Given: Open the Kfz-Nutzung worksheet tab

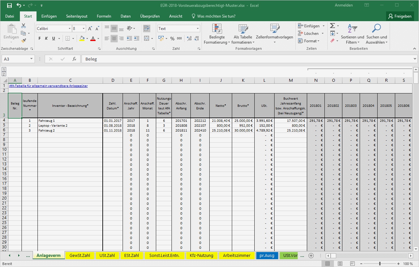Looking at the screenshot, I should [201, 256].
